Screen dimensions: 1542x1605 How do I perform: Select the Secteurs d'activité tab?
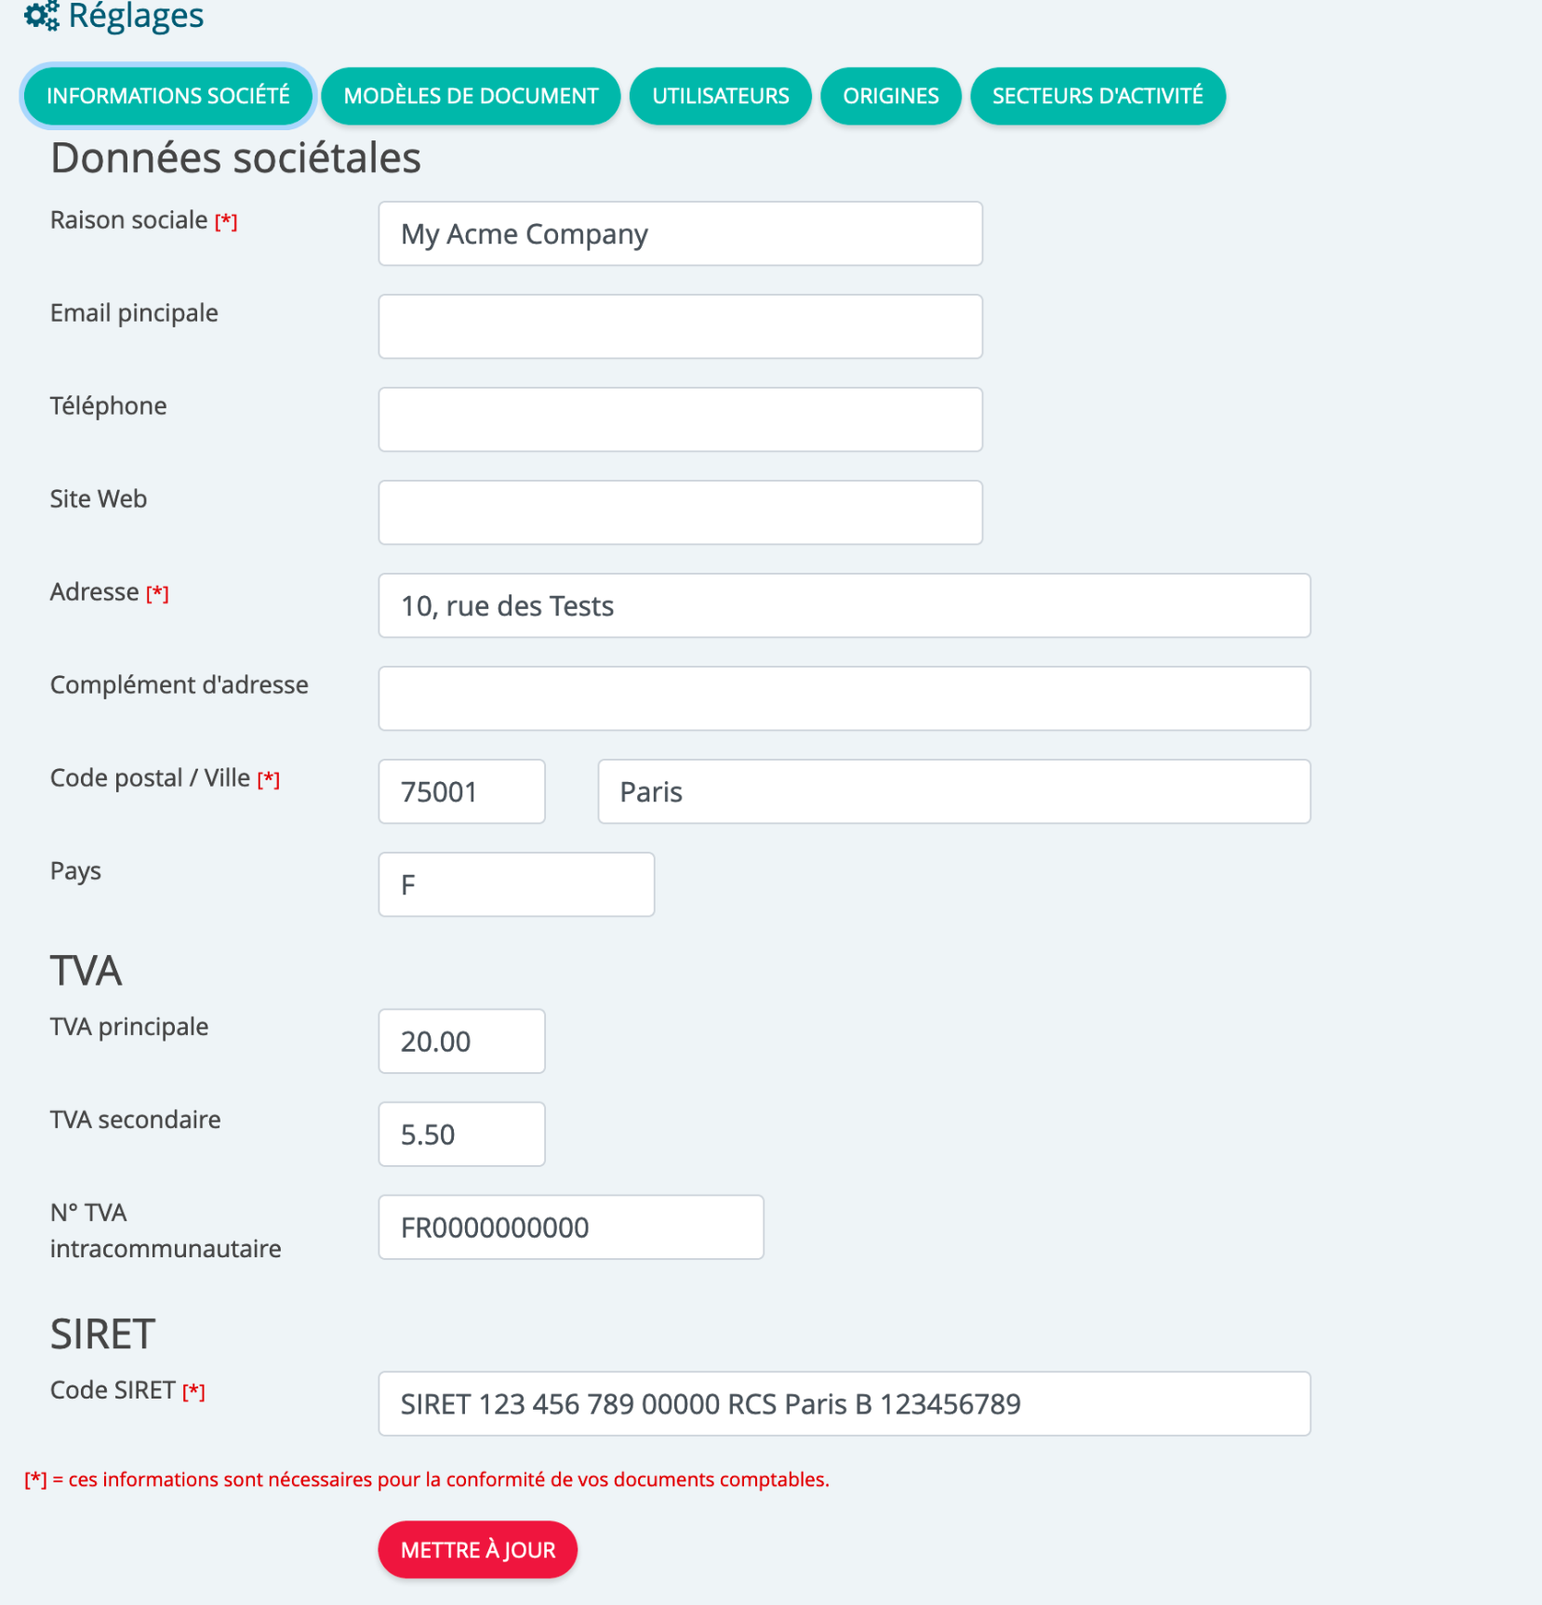(x=1097, y=96)
